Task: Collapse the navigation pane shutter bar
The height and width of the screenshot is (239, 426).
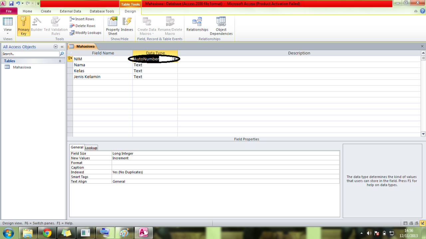Action: pos(62,47)
